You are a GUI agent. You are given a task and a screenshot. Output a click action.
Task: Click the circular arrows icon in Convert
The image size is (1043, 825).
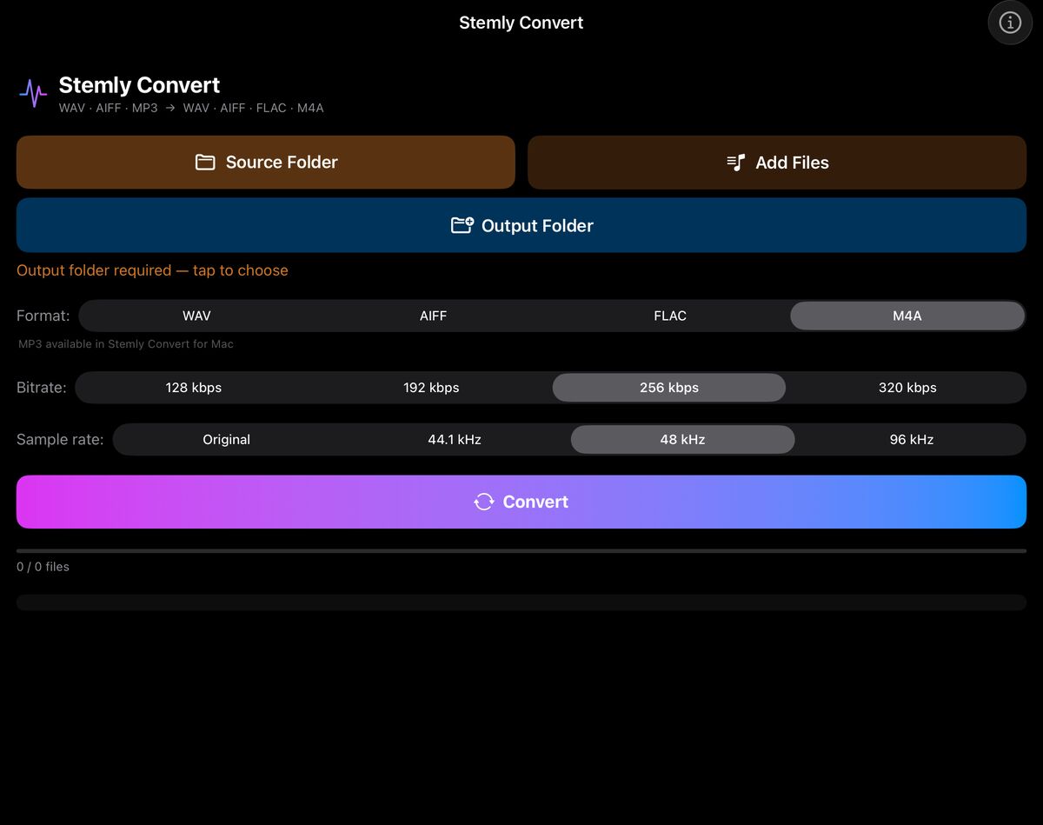coord(484,502)
